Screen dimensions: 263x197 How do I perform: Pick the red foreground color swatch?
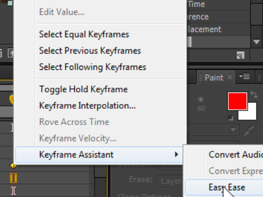click(x=237, y=101)
